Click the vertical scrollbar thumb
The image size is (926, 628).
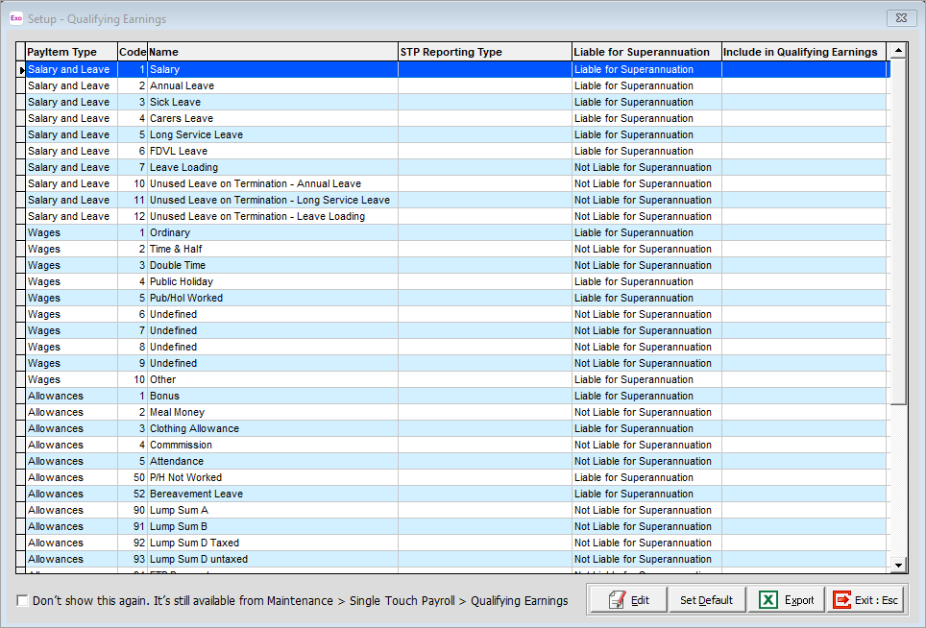point(898,232)
